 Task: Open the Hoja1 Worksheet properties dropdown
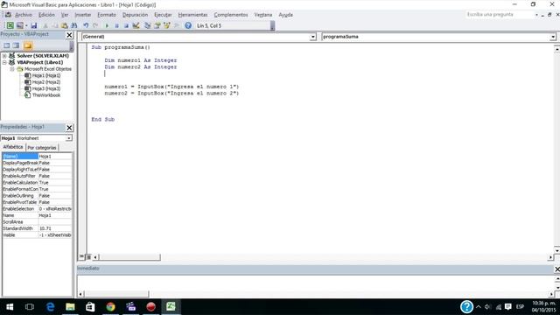pyautogui.click(x=68, y=138)
